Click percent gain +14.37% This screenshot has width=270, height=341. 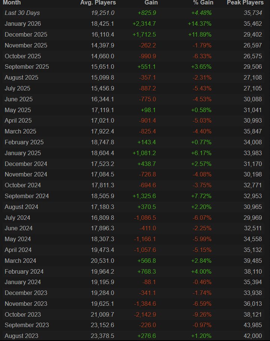pos(200,24)
